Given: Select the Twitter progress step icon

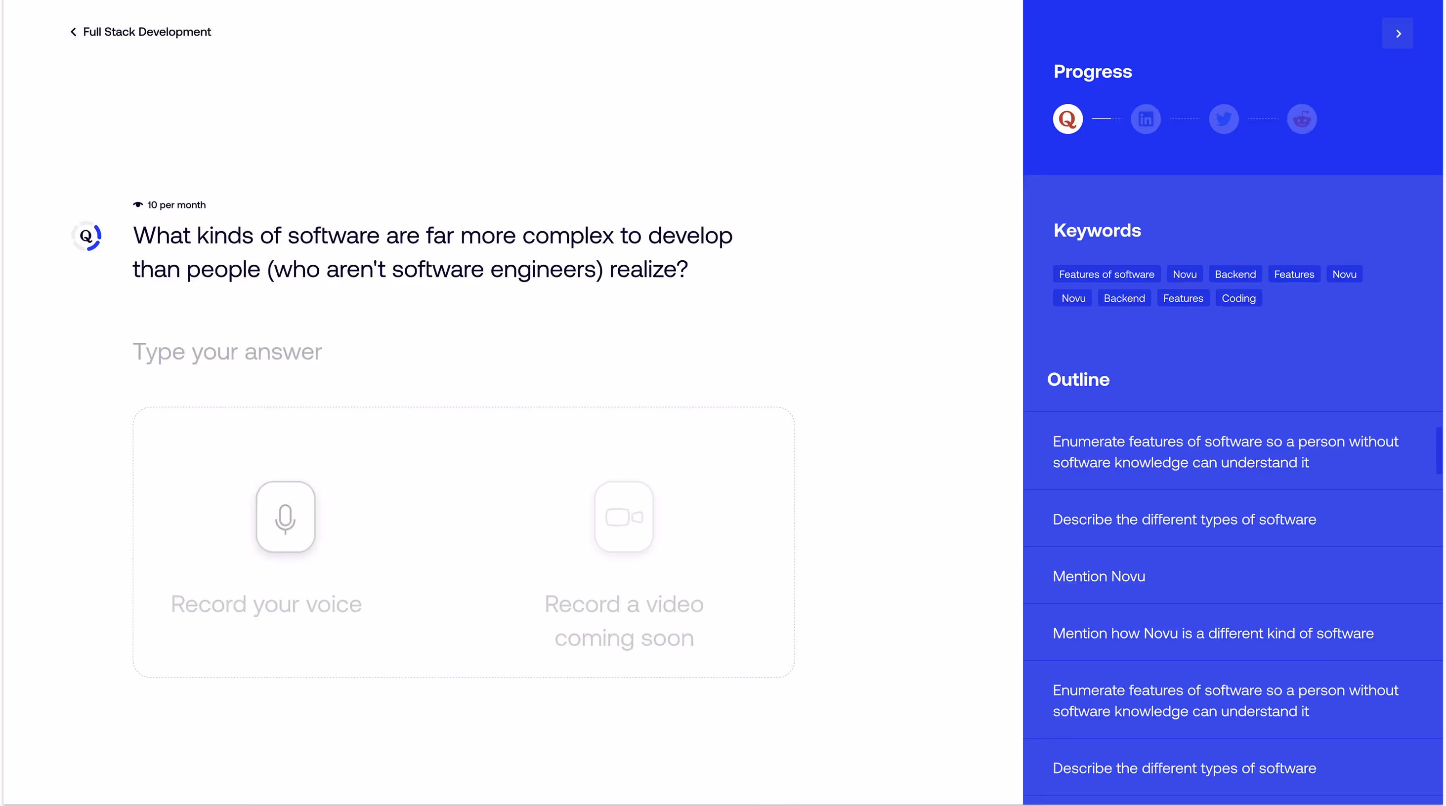Looking at the screenshot, I should tap(1223, 119).
